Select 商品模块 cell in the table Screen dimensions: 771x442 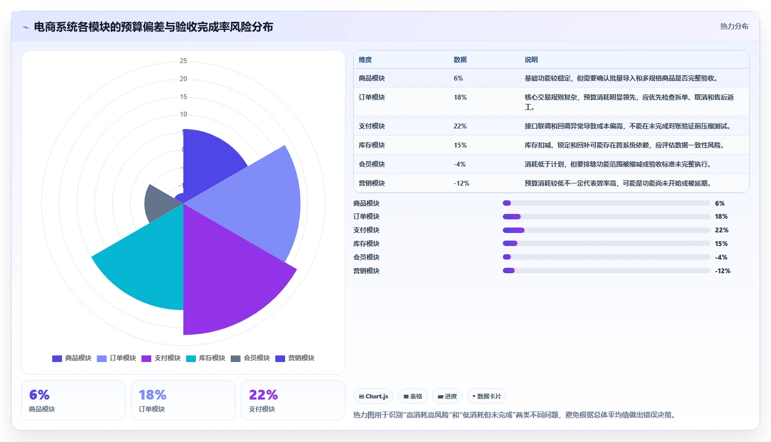coord(372,78)
